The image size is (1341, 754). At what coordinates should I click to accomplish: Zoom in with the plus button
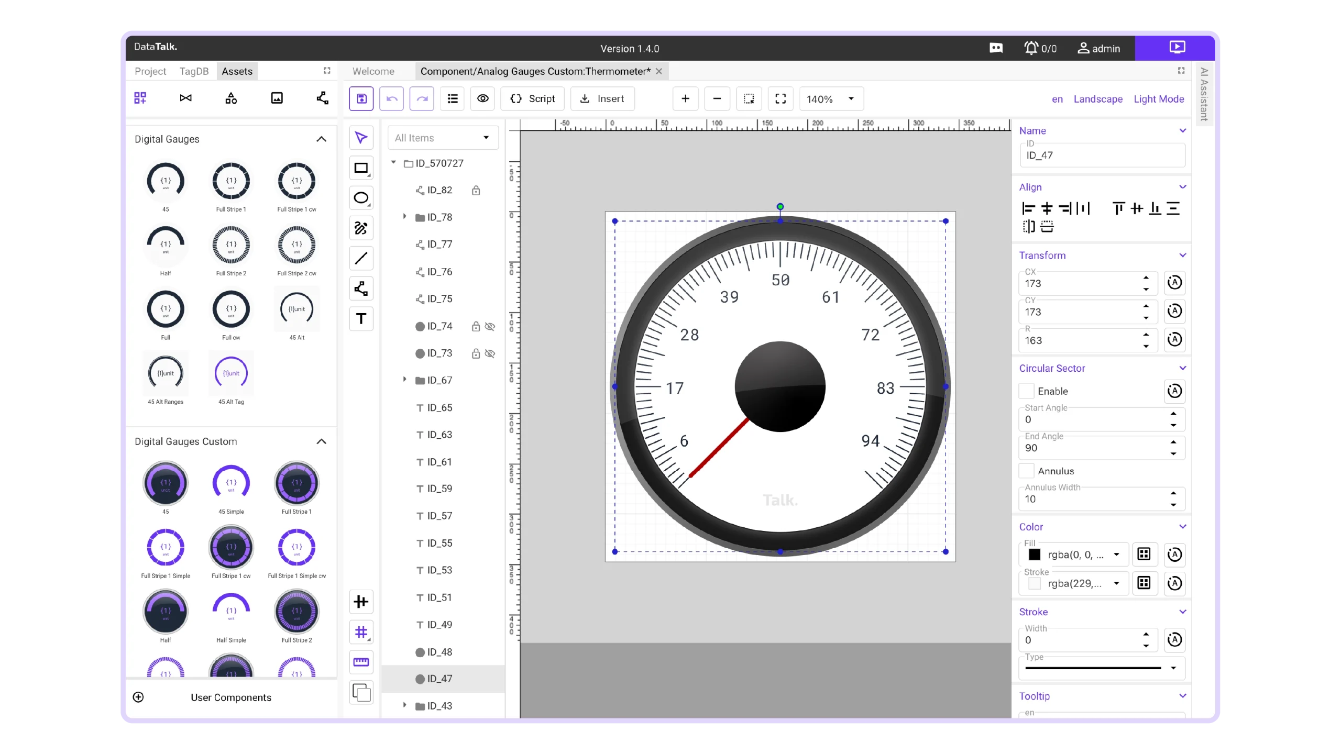pyautogui.click(x=685, y=98)
